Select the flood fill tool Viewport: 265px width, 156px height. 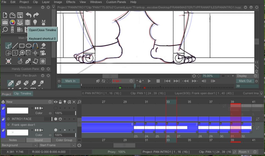click(x=43, y=45)
